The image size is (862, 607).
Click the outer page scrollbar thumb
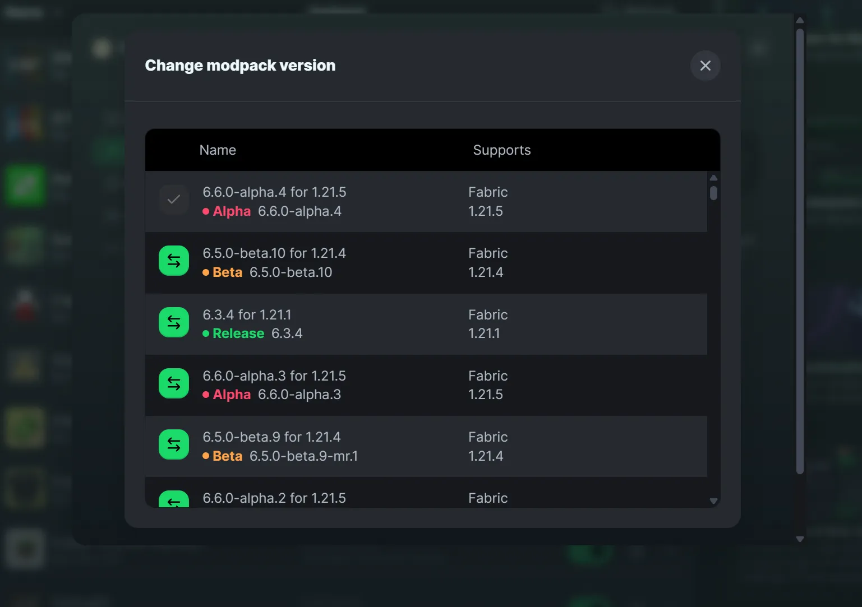[800, 252]
